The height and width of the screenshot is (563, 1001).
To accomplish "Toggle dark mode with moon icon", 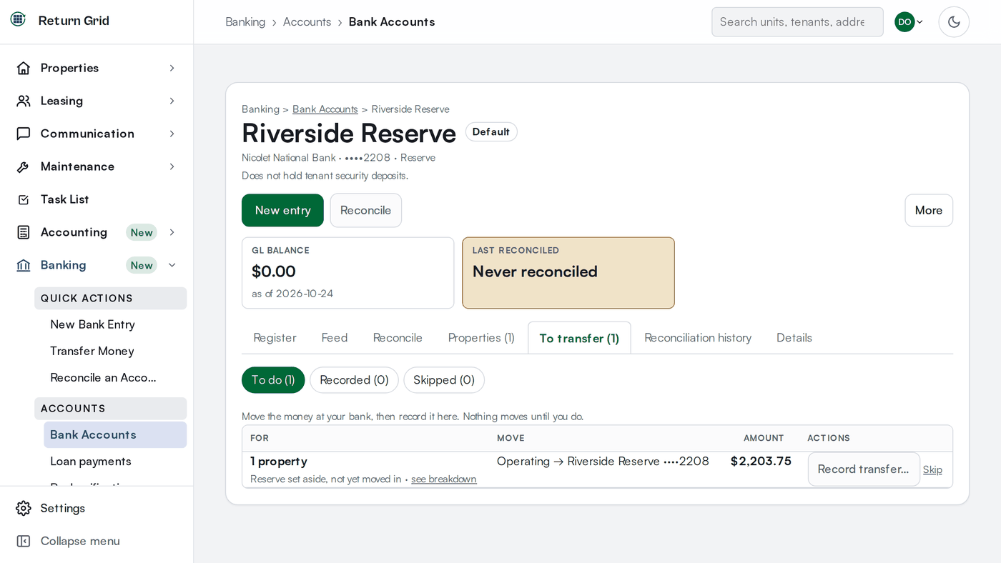I will coord(954,21).
